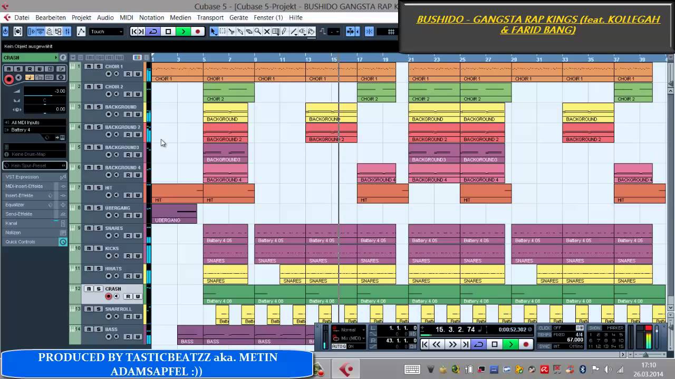
Task: Open Quick Controls in the inspector
Action: [35, 242]
